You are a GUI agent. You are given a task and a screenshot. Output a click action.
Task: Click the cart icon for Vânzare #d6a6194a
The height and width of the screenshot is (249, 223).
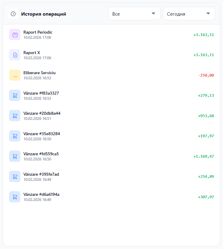15,197
